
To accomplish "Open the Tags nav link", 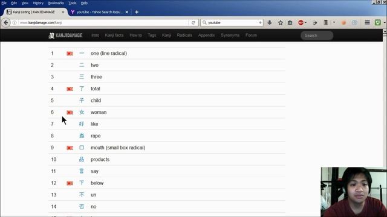I will 152,36.
